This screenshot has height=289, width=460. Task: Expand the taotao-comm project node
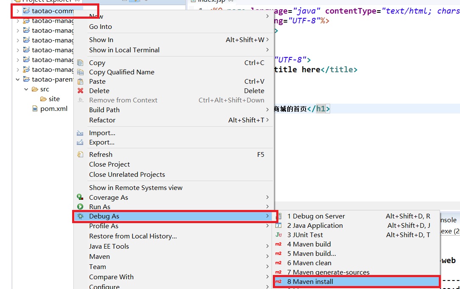(x=17, y=11)
